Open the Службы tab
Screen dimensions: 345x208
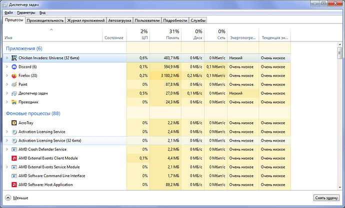point(198,20)
